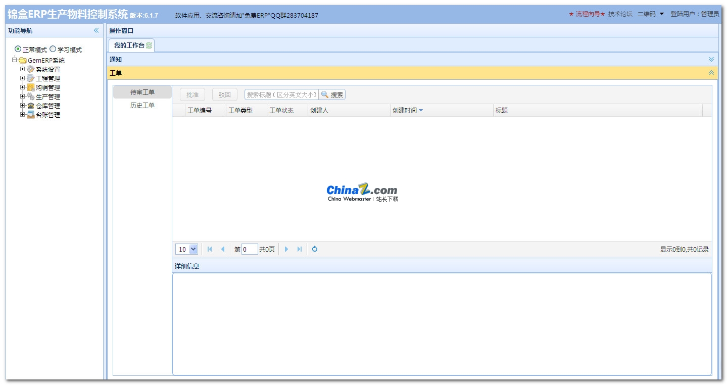Screen dimensions: 727x385
Task: Go to next page icon
Action: [286, 249]
